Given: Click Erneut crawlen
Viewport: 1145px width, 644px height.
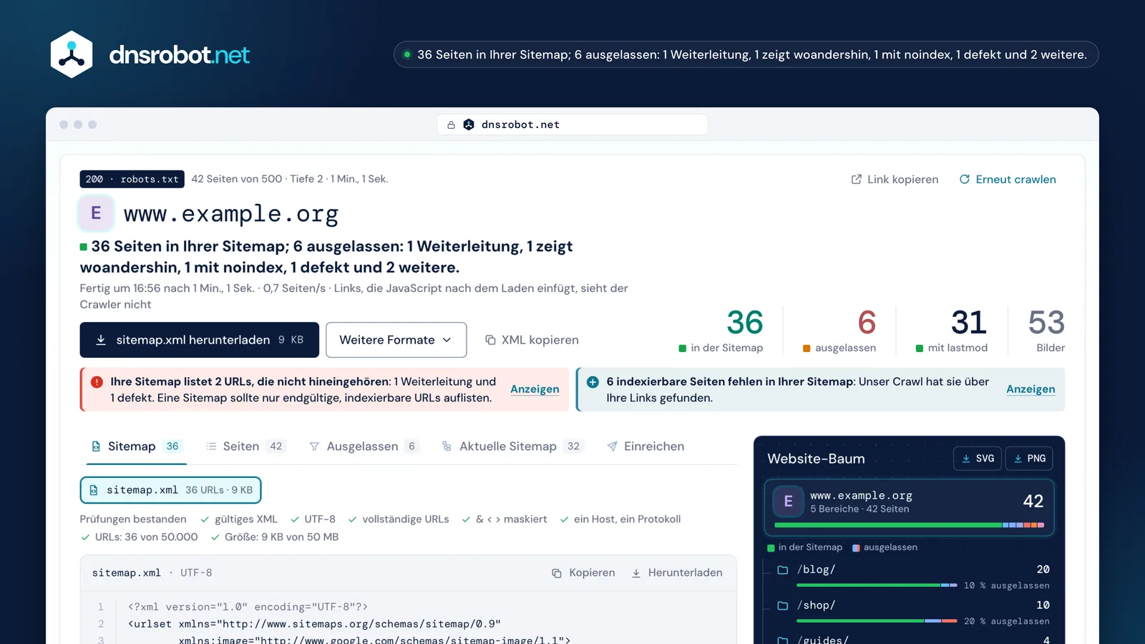Looking at the screenshot, I should click(1008, 180).
